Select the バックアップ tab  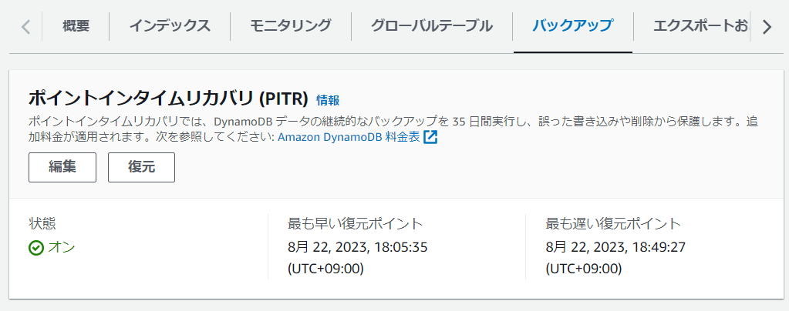pos(572,26)
